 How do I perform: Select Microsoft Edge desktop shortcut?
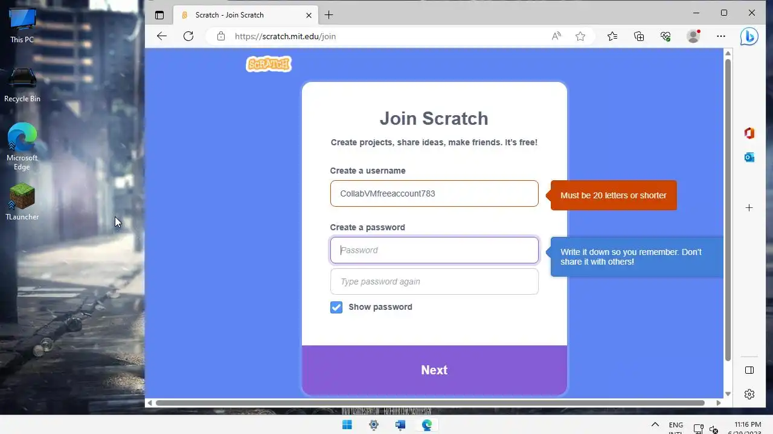click(22, 148)
